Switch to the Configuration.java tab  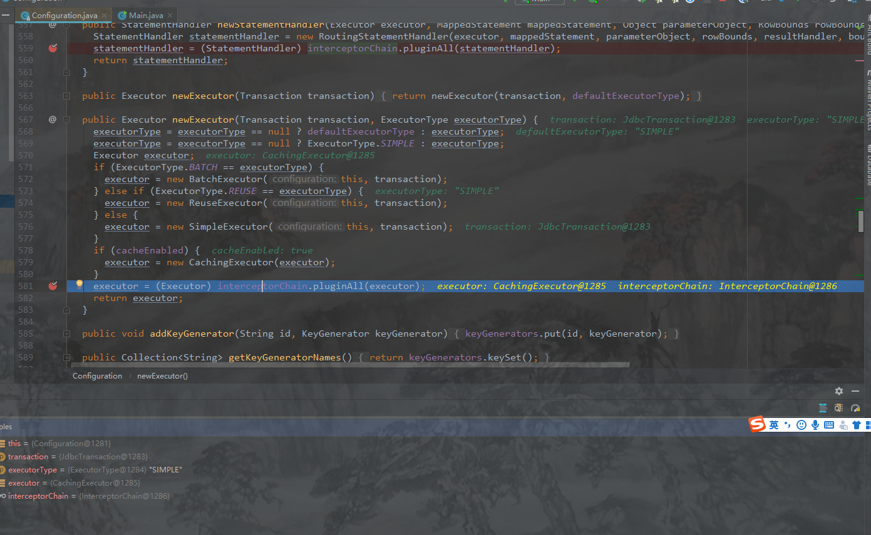tap(64, 15)
